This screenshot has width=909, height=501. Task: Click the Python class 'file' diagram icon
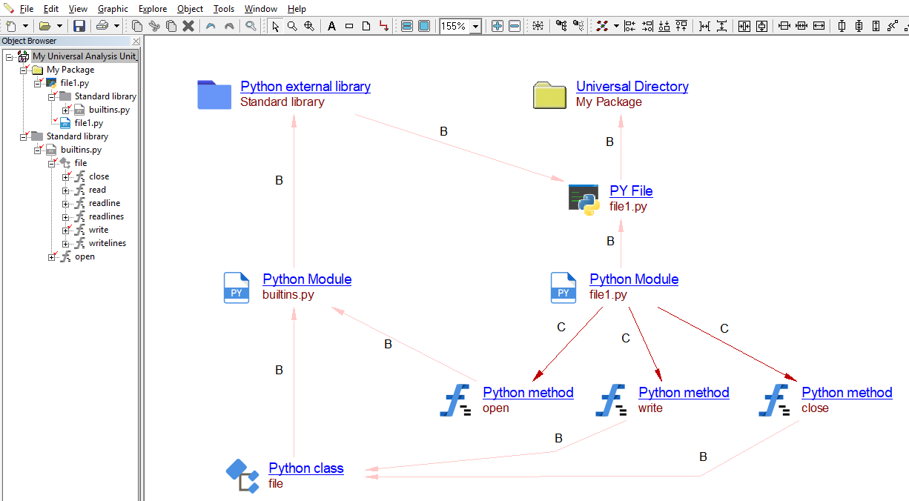pyautogui.click(x=242, y=476)
